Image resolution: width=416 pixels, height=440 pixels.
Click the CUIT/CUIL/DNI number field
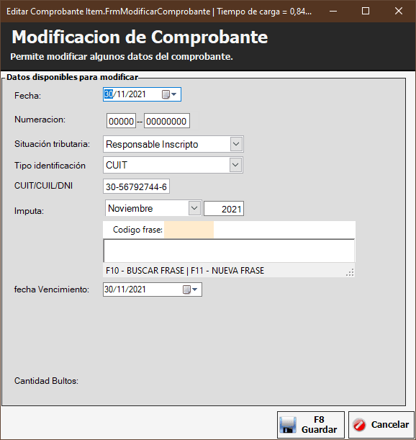[136, 187]
